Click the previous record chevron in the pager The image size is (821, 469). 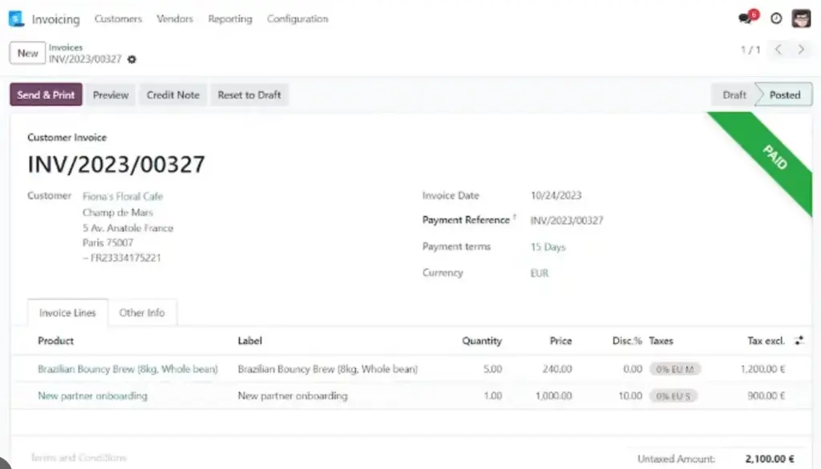(777, 50)
